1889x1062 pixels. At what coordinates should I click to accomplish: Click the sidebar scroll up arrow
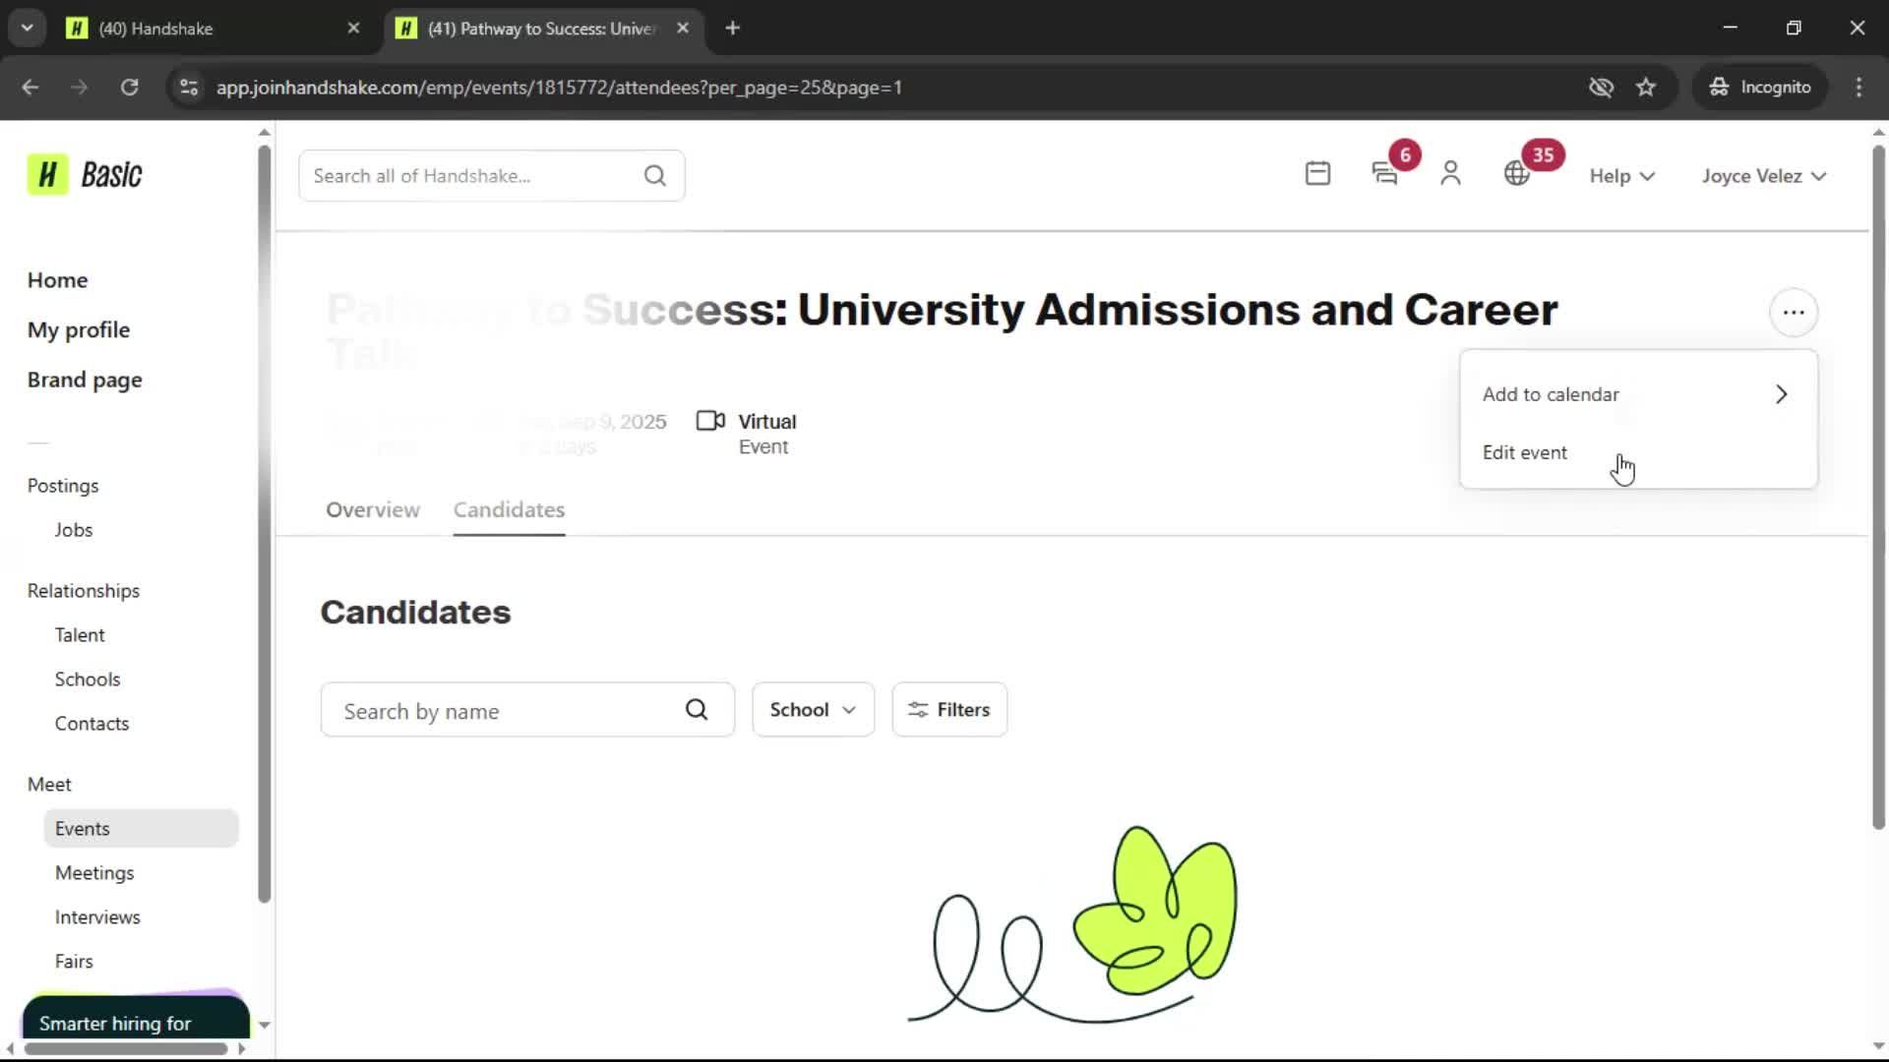coord(264,132)
